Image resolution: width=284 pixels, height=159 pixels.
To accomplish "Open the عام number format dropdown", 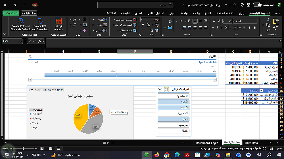I will pyautogui.click(x=142, y=20).
